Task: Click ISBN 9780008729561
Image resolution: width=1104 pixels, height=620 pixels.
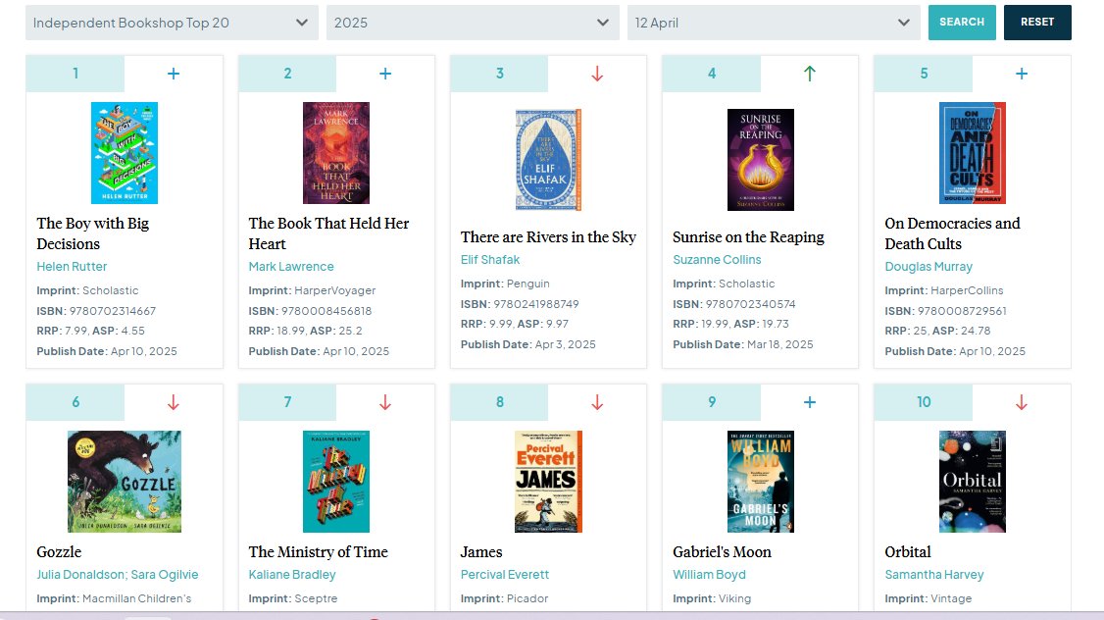Action: (x=945, y=311)
